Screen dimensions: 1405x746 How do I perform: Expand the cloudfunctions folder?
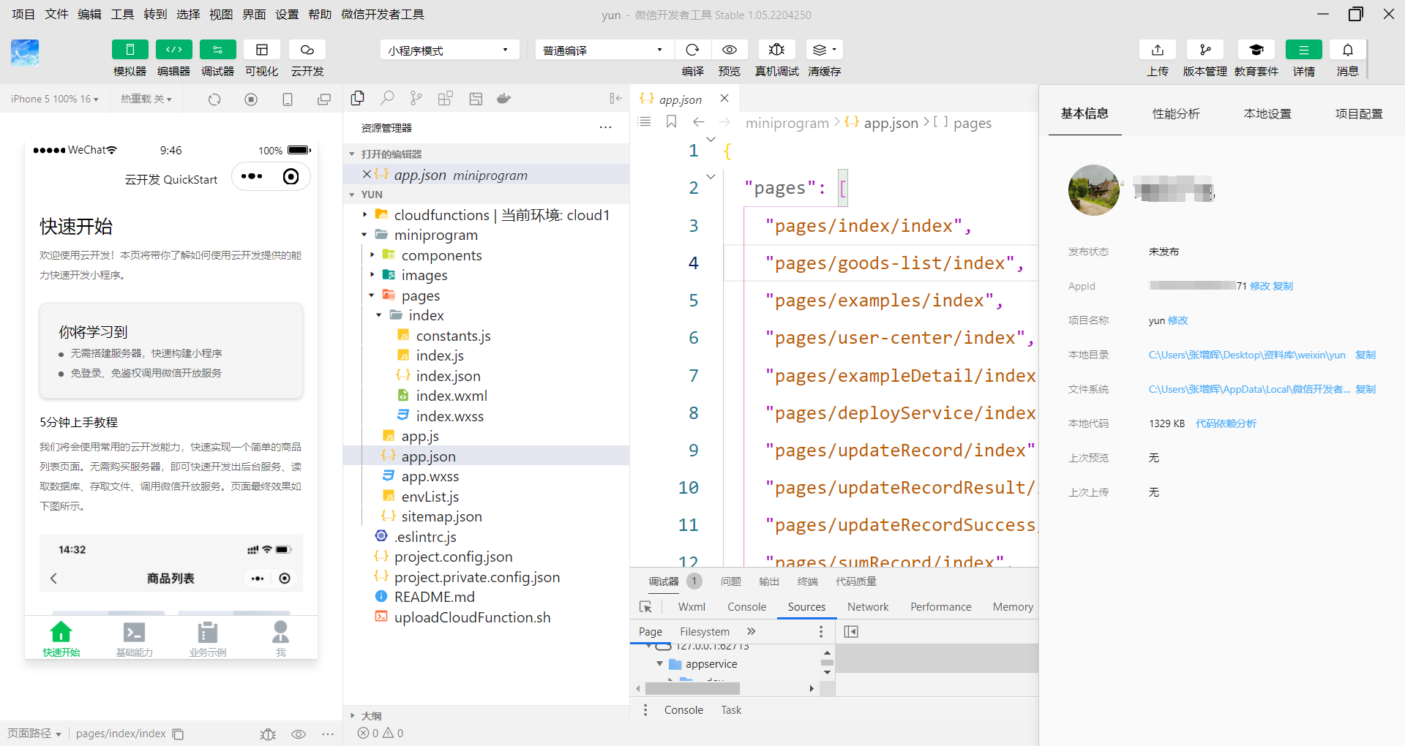click(364, 215)
